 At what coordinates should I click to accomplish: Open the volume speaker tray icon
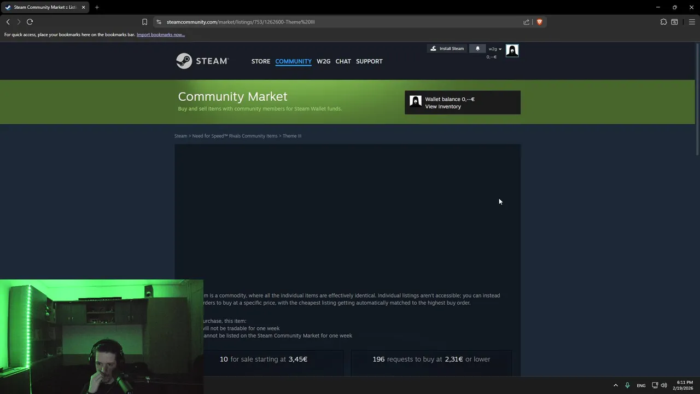point(664,385)
